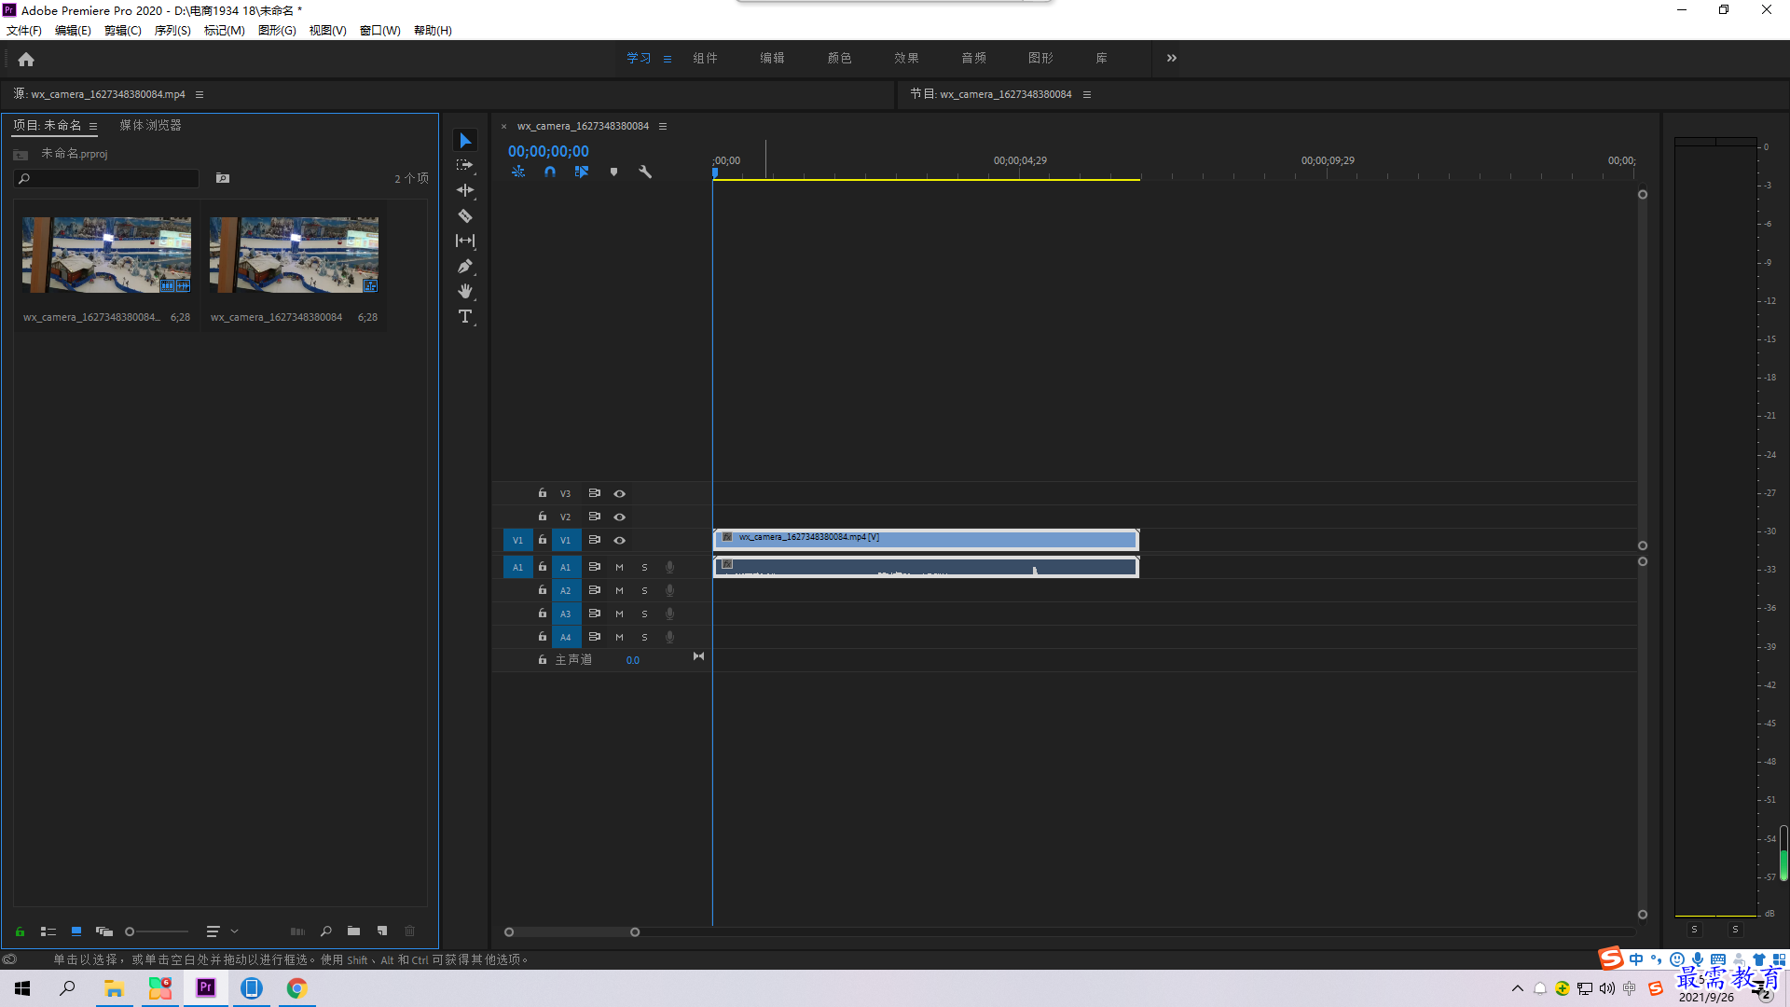Screen dimensions: 1790x1007
Task: Toggle Snap in timeline
Action: coord(550,172)
